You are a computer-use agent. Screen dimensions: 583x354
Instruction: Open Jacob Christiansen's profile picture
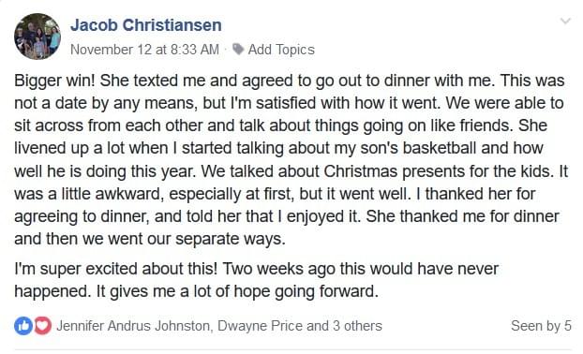tap(37, 37)
